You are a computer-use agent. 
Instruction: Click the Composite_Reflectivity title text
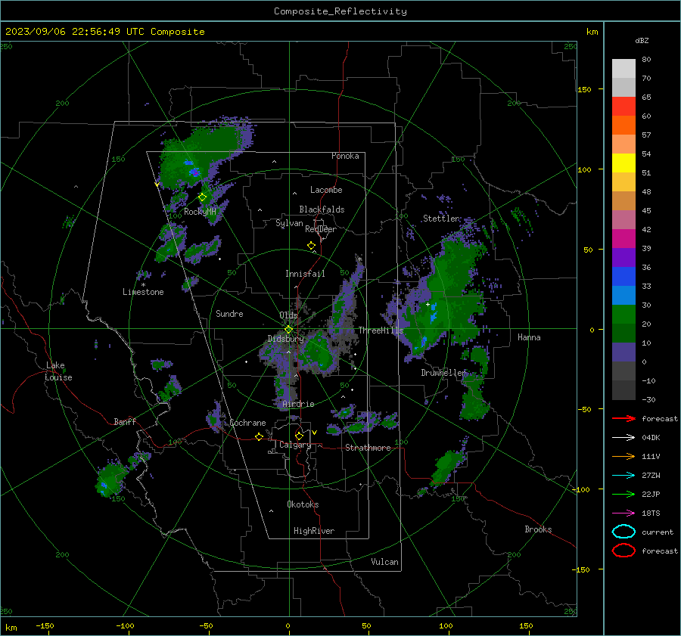(340, 11)
